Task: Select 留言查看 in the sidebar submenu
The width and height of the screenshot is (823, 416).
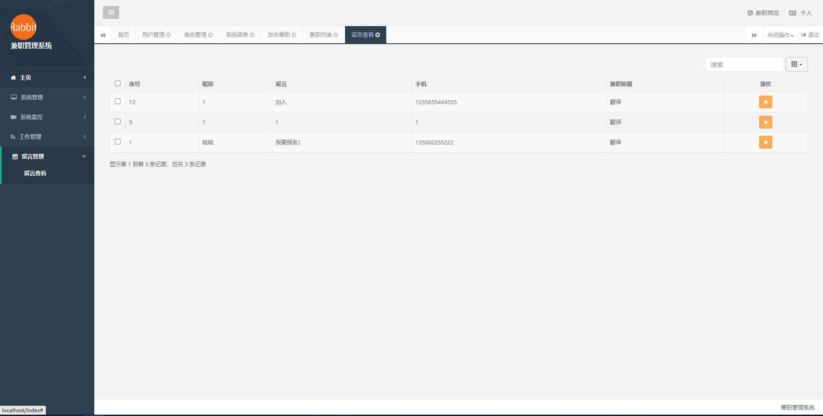Action: (35, 173)
